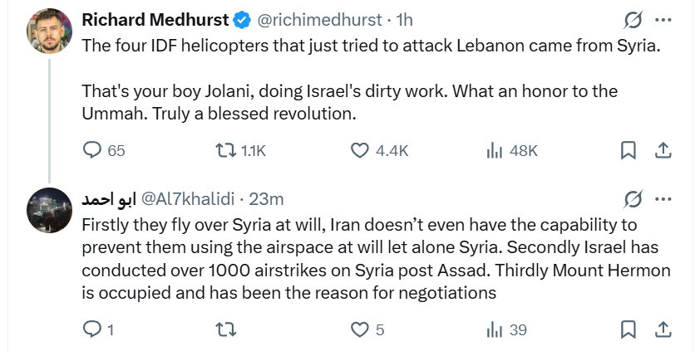Bookmark the Al7khalidi reply
Image resolution: width=700 pixels, height=351 pixels.
629,329
